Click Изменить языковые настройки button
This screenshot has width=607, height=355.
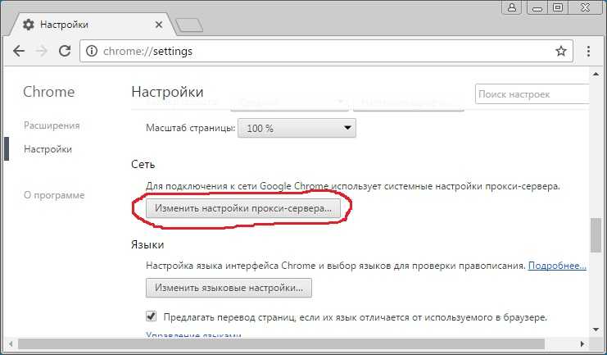(229, 288)
